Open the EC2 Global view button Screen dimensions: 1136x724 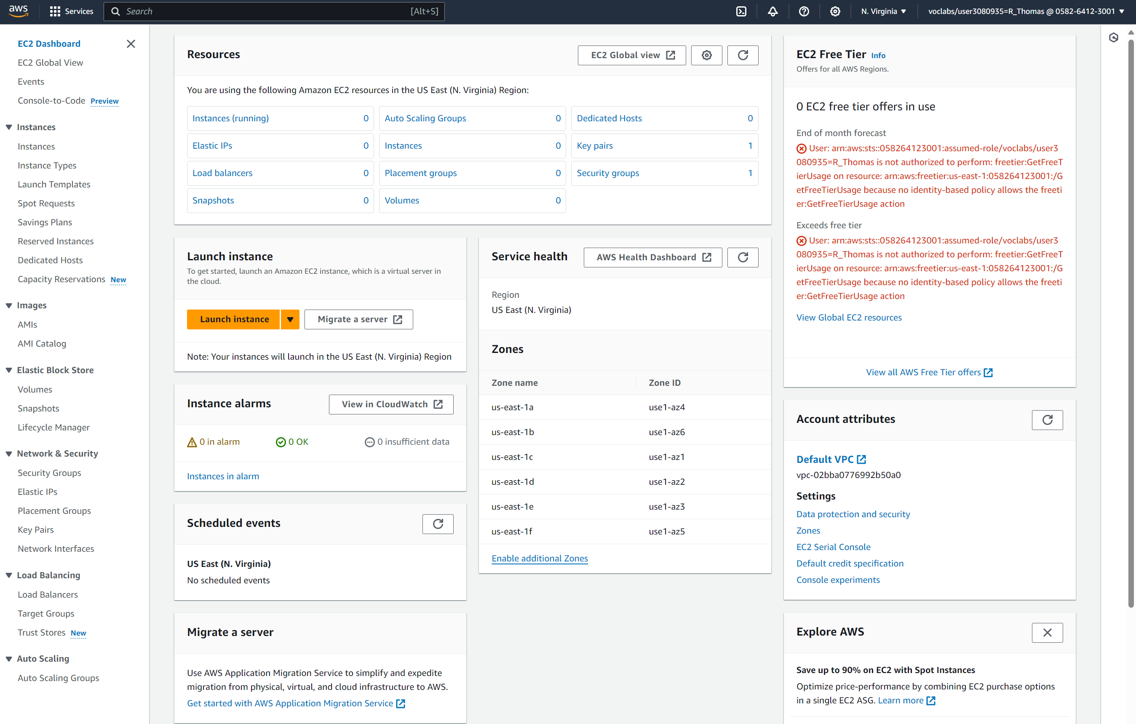tap(632, 55)
